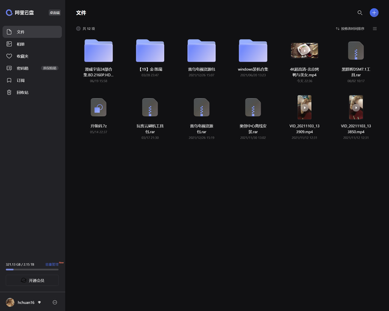Image resolution: width=389 pixels, height=311 pixels.
Task: Click the file page icon beside 文件
Action: pyautogui.click(x=9, y=32)
